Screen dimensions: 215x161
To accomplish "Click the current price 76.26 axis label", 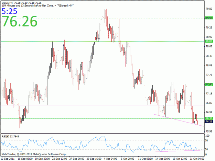I will pos(209,121).
